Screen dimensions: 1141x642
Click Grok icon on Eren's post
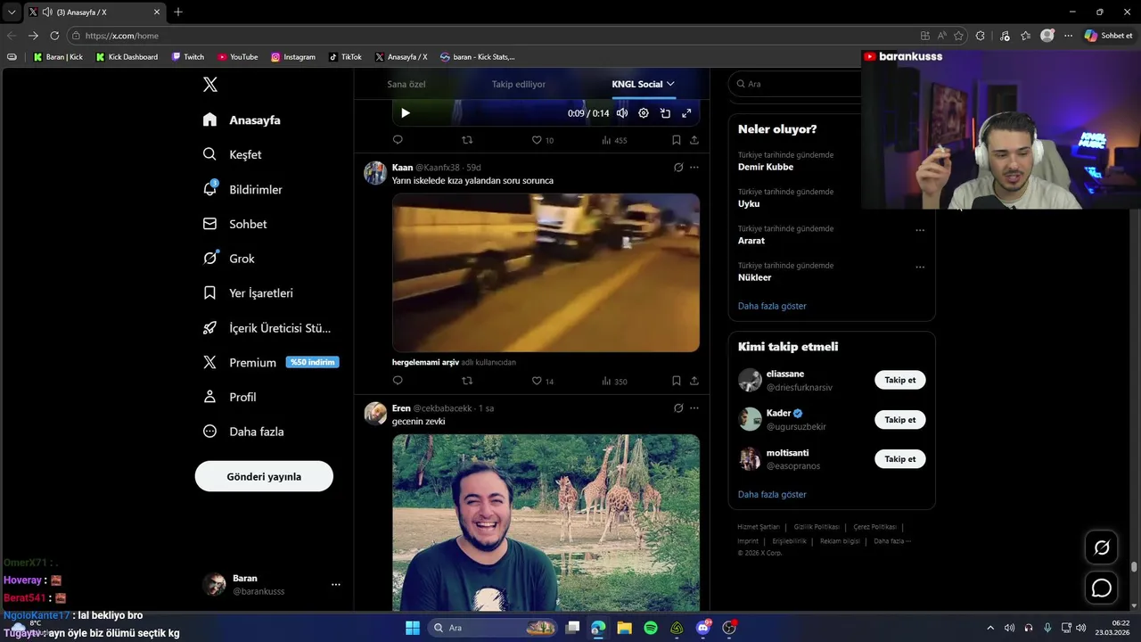click(x=678, y=407)
